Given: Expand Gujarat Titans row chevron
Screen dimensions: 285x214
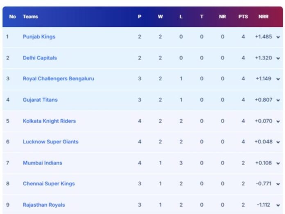Looking at the screenshot, I should point(278,100).
